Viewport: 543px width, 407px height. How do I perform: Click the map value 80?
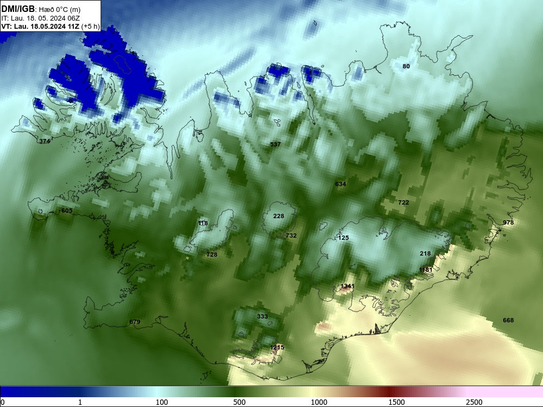point(406,66)
